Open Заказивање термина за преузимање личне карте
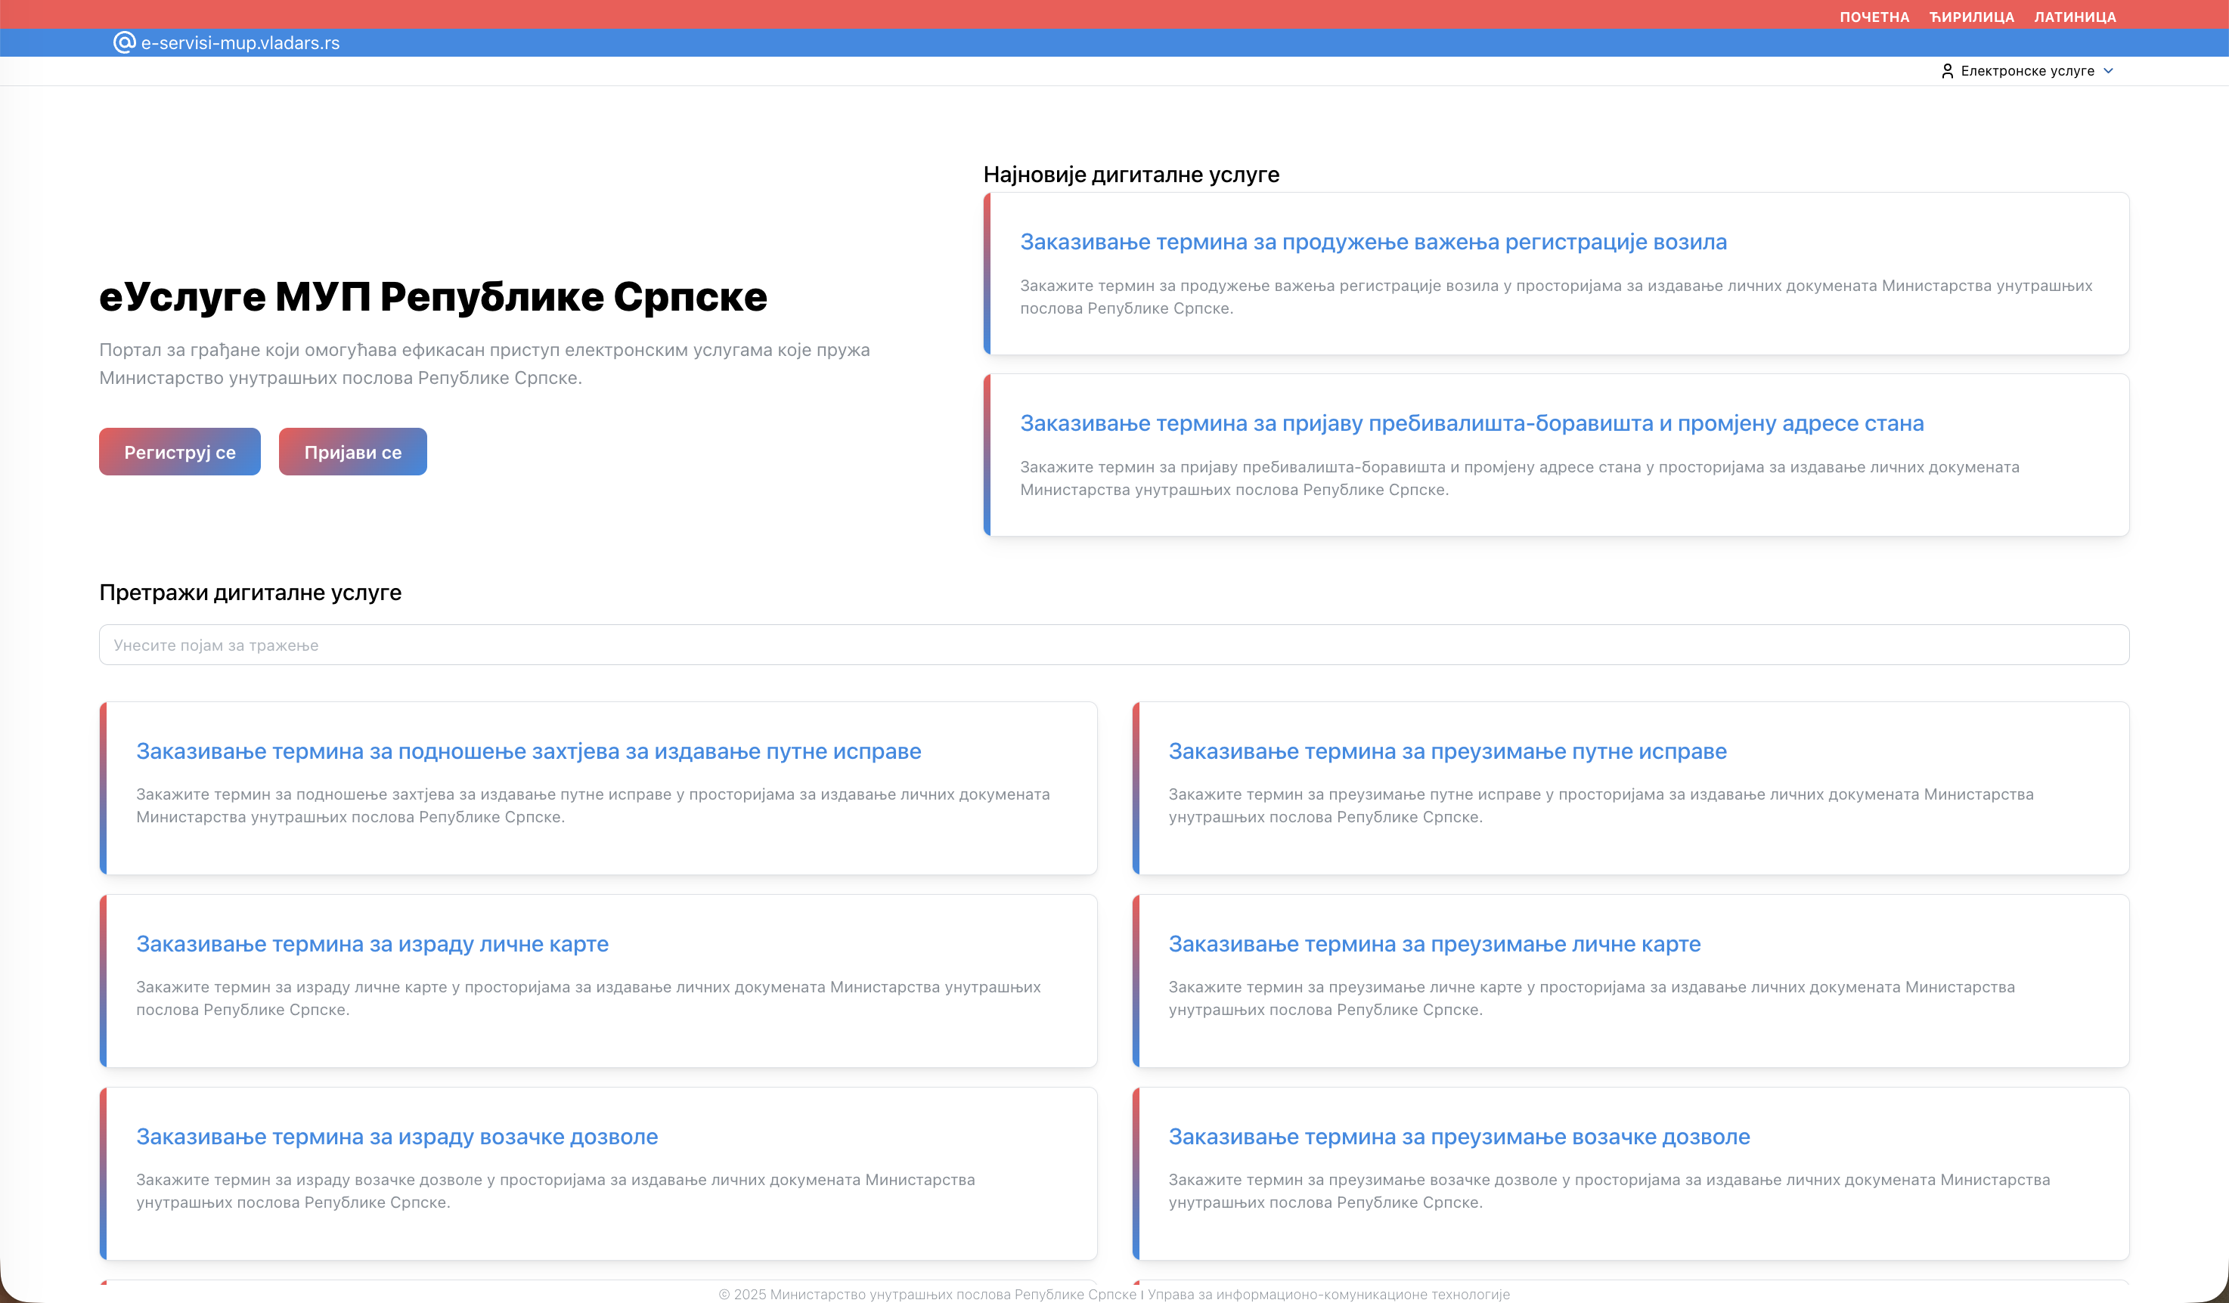This screenshot has height=1303, width=2229. 1434,943
